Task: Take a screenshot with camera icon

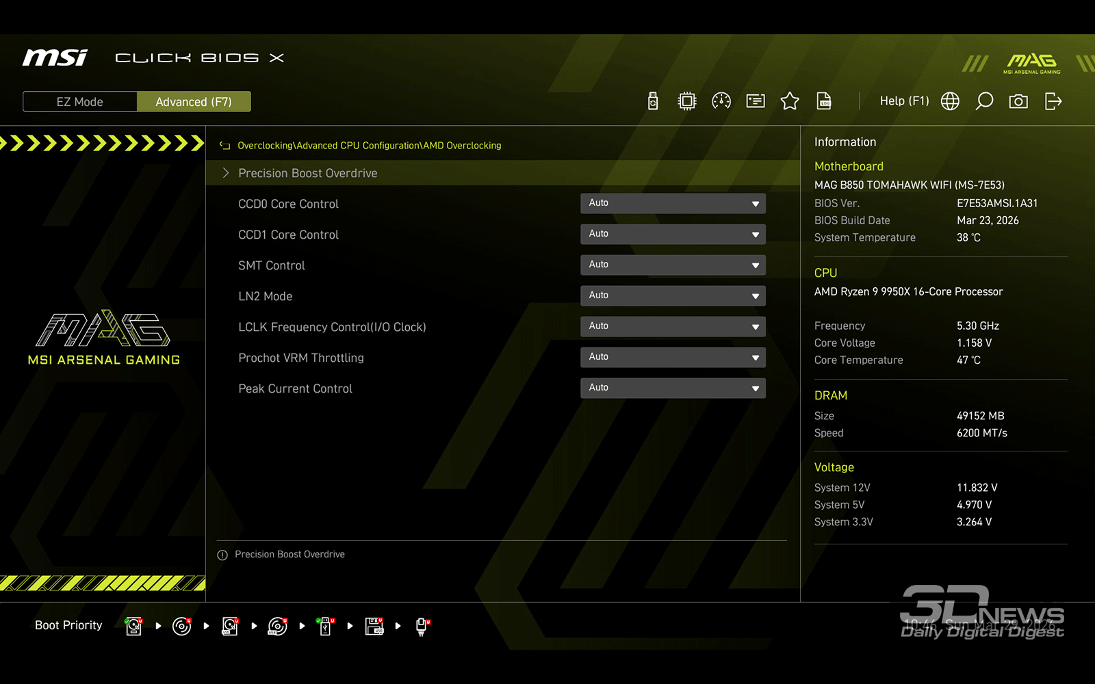Action: point(1018,101)
